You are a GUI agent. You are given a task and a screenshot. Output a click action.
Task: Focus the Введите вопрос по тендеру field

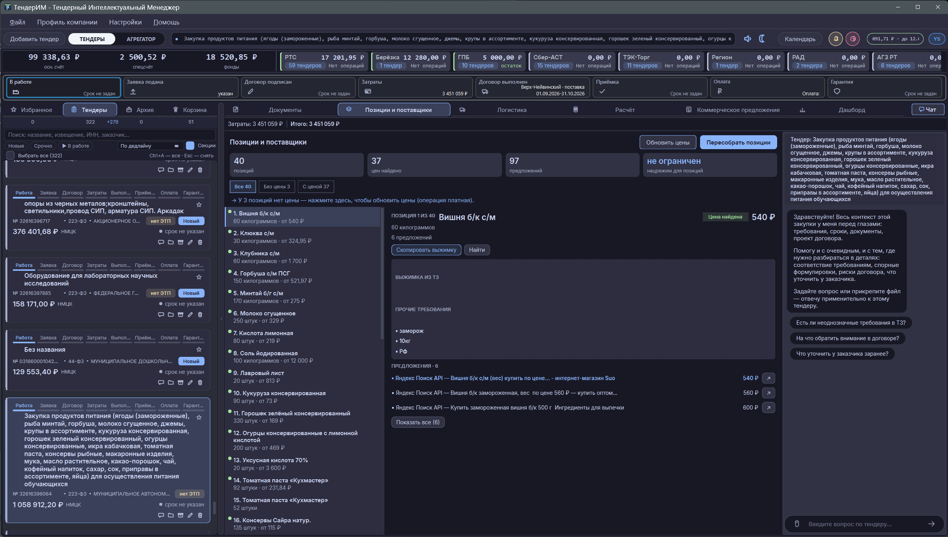(864, 524)
